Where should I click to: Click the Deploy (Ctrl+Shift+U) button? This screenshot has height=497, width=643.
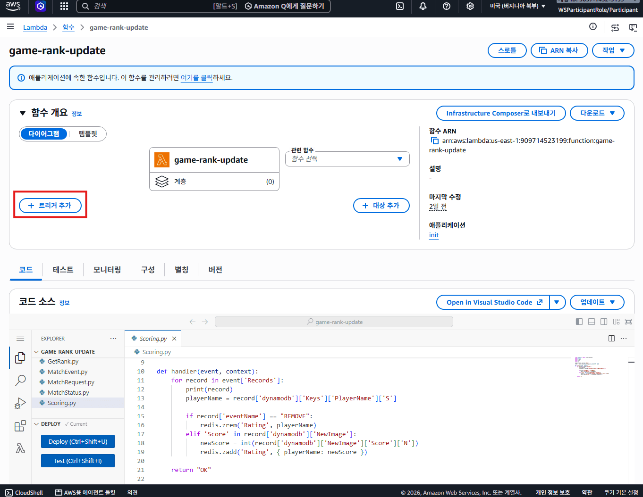[78, 441]
